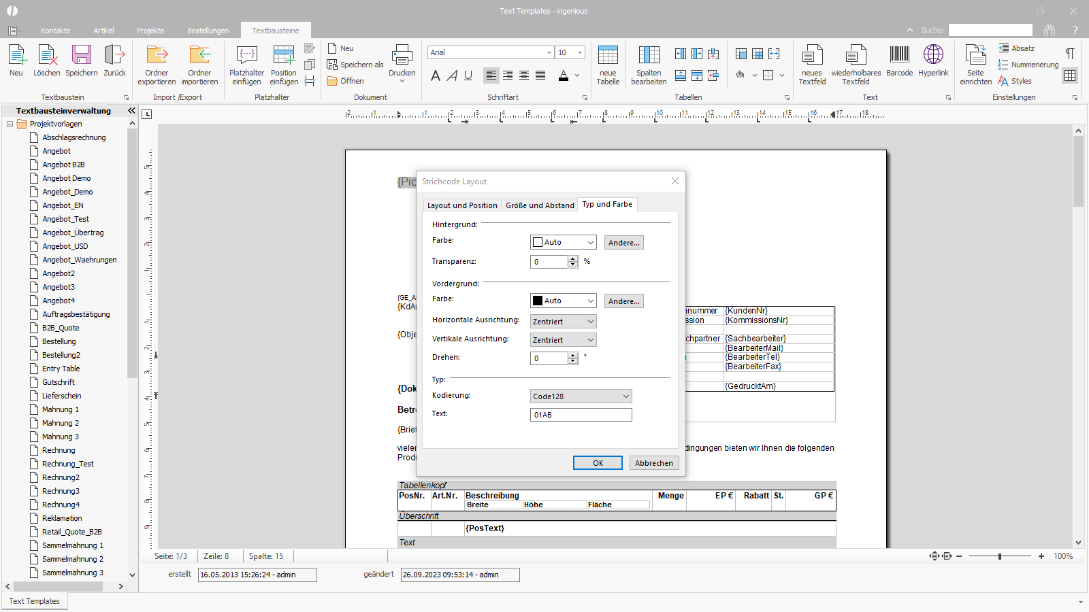Open Horizontale Ausrichtung dropdown
The height and width of the screenshot is (612, 1089).
pos(564,322)
